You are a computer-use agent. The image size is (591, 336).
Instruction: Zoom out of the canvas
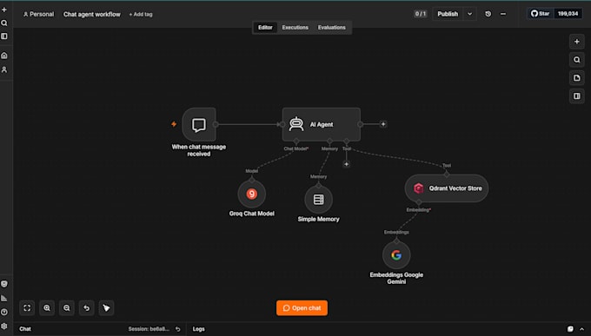pos(67,308)
